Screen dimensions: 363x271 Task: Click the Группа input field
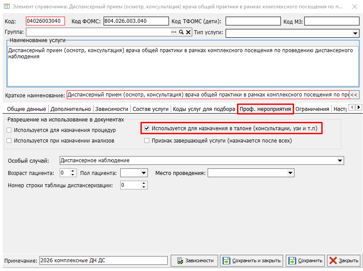tap(98, 32)
